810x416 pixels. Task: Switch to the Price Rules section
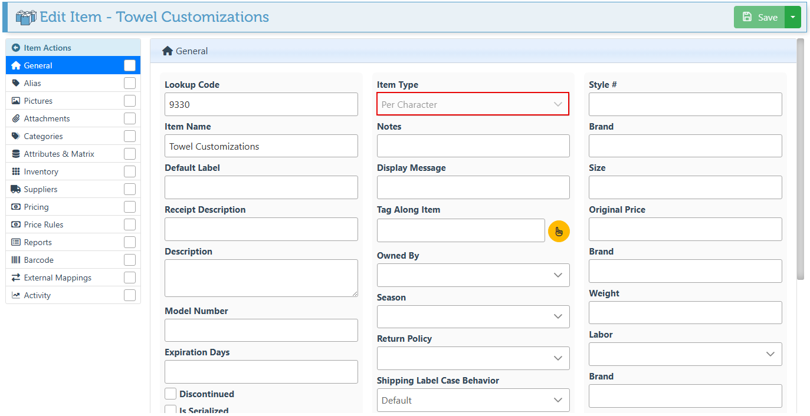pos(44,224)
